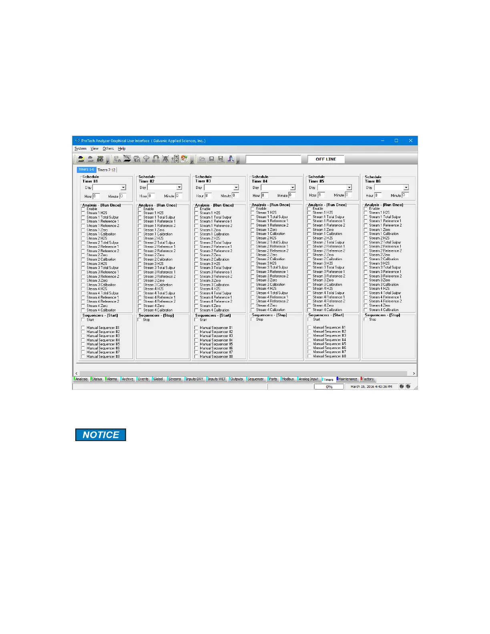Image resolution: width=490 pixels, height=634 pixels.
Task: Click the second toolbar disconnect icon
Action: [x=90, y=159]
